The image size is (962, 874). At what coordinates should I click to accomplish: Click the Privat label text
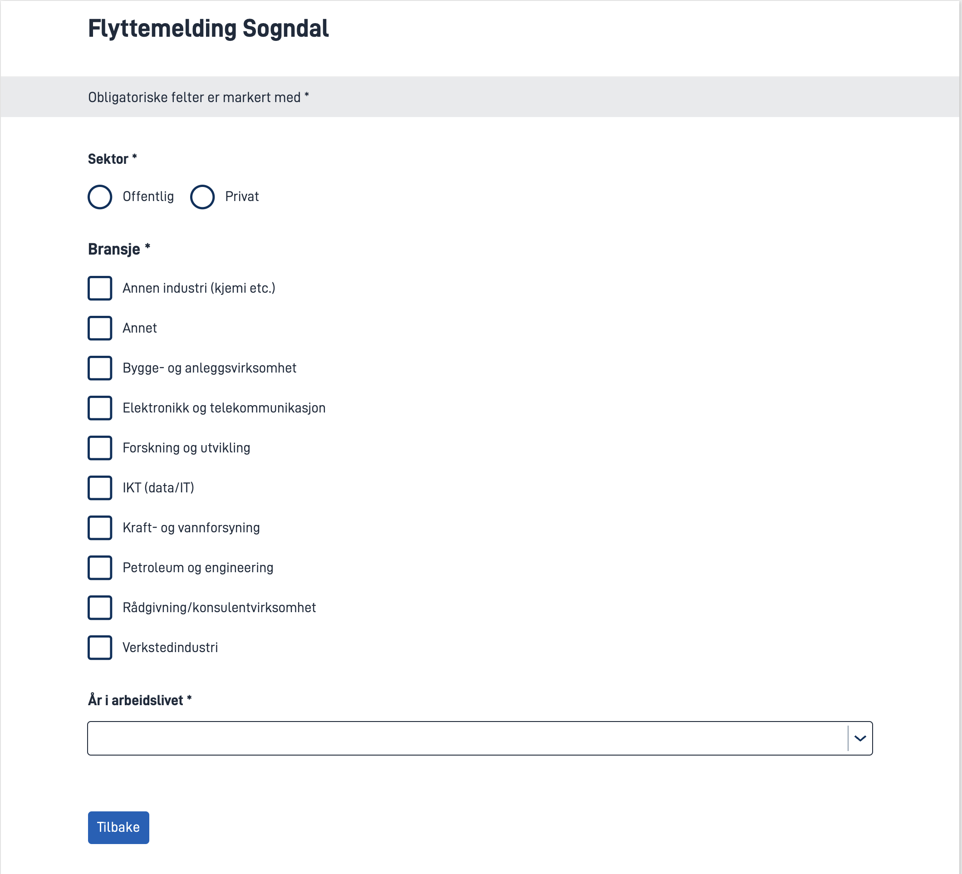(242, 196)
